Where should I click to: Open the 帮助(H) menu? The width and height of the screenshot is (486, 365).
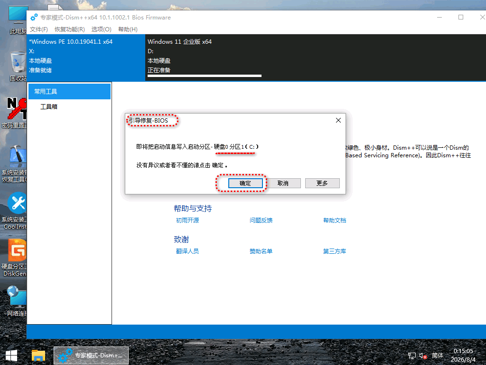[128, 29]
